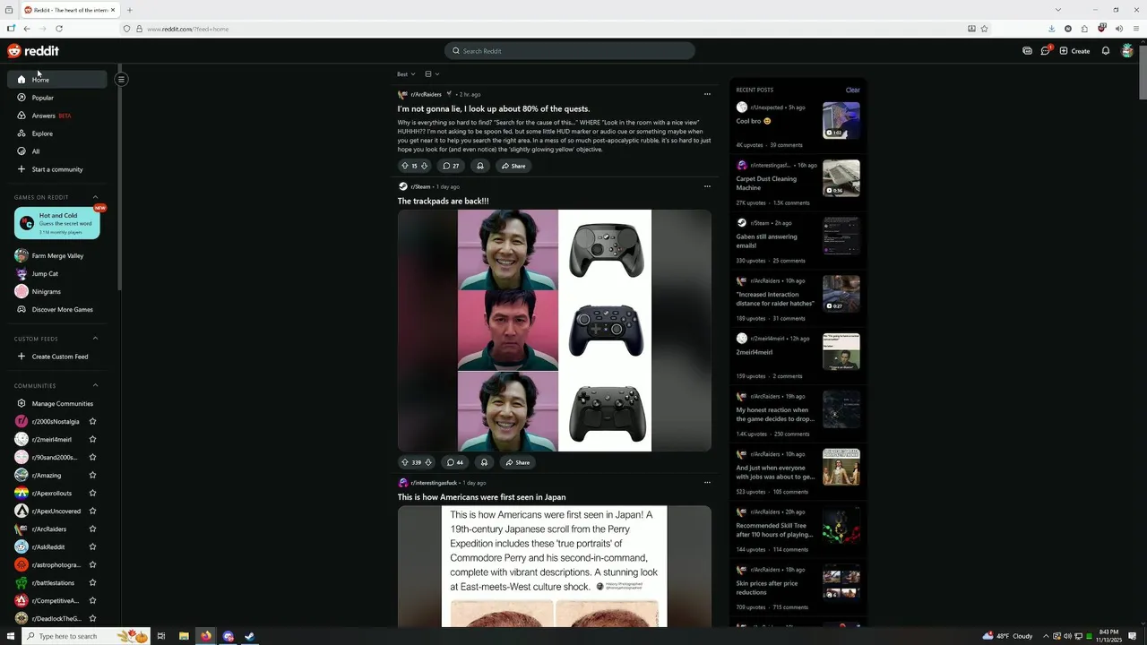
Task: Bookmark this page with the Firefox star
Action: [984, 29]
